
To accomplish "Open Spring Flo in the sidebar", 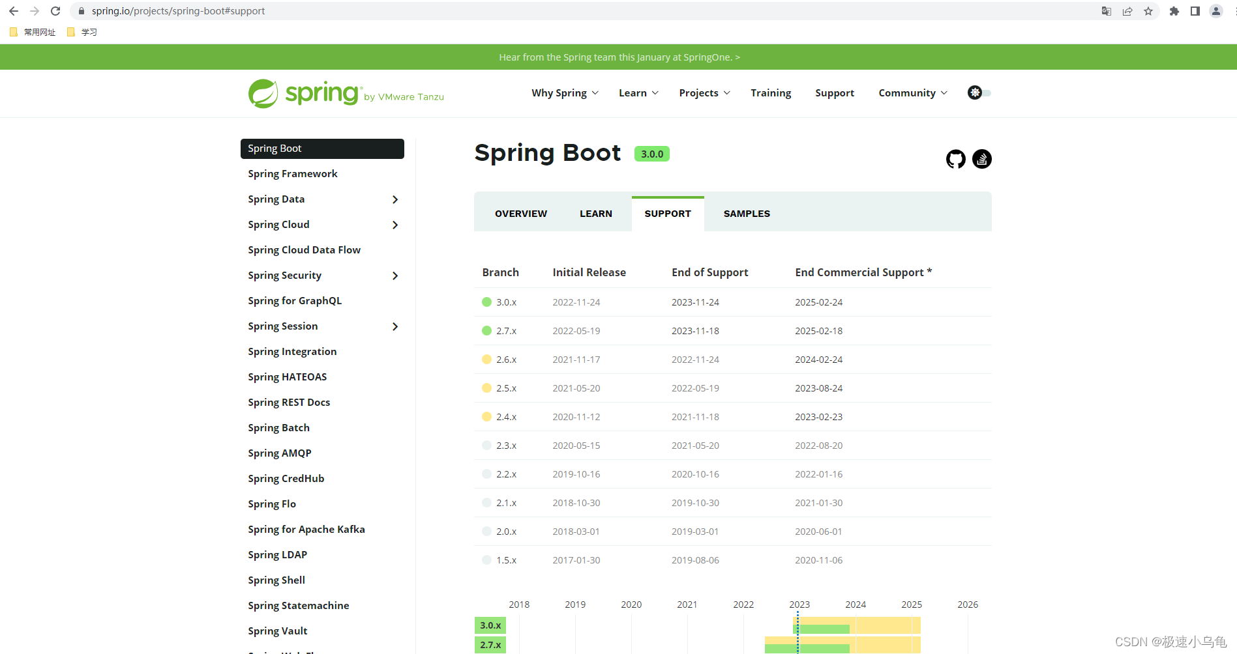I will pyautogui.click(x=272, y=504).
